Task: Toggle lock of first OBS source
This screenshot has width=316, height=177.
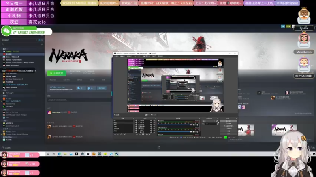Action: pyautogui.click(x=154, y=120)
